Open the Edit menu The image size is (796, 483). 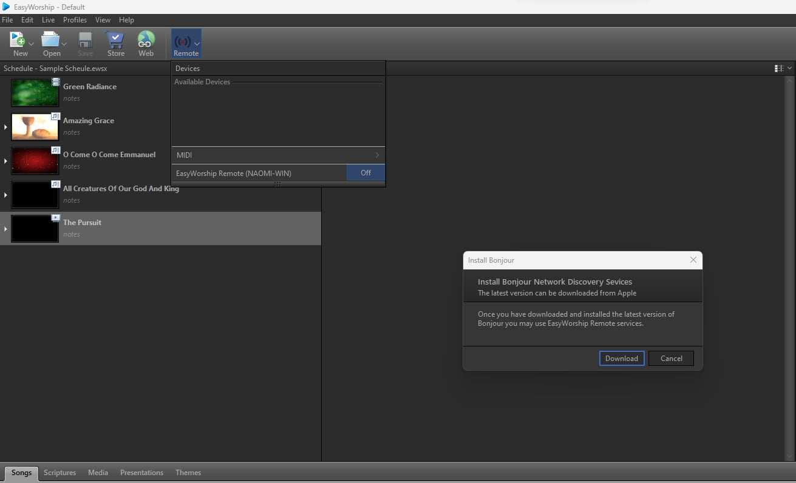click(x=27, y=20)
